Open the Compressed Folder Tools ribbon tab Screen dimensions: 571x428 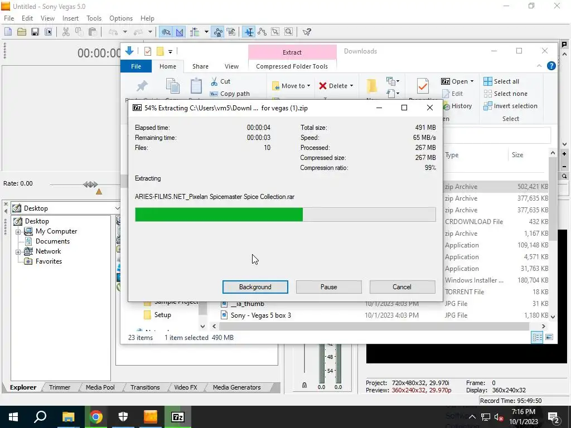(292, 66)
